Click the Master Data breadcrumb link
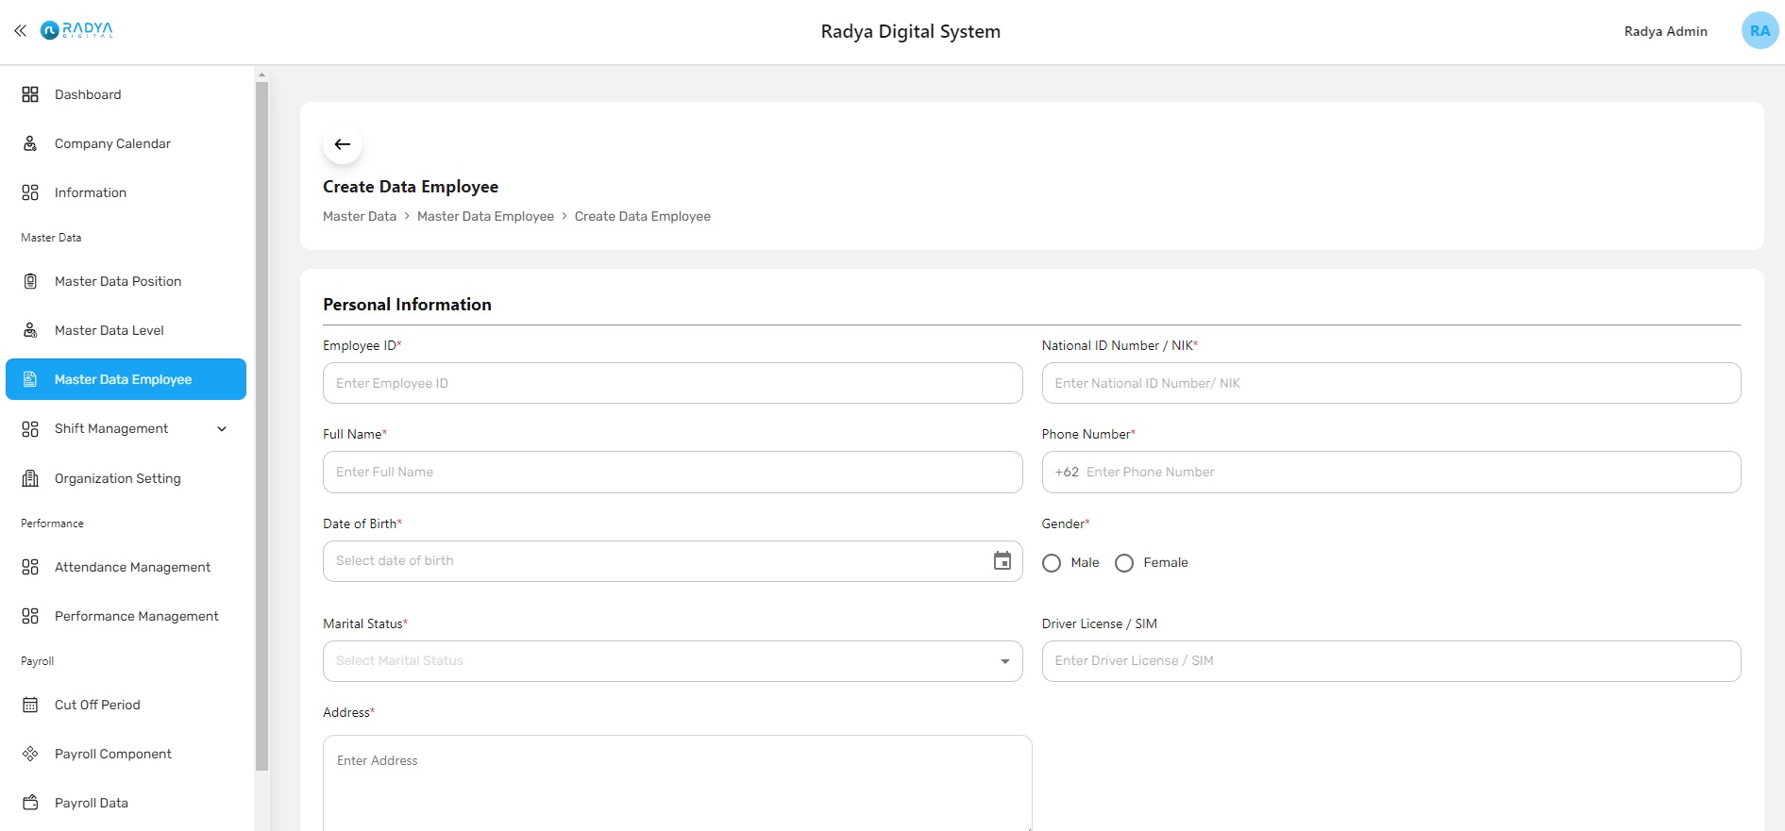Screen dimensions: 1785x831 [x=360, y=216]
